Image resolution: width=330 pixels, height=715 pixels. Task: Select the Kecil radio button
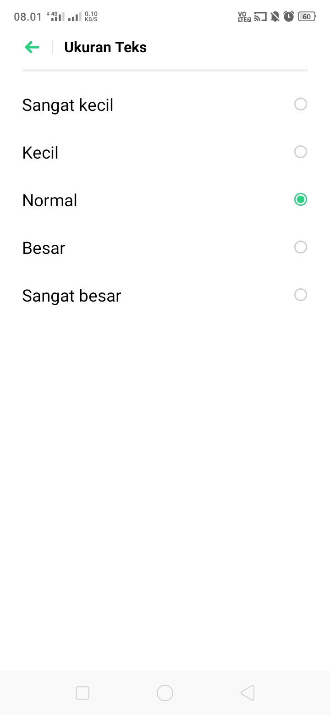pyautogui.click(x=301, y=152)
